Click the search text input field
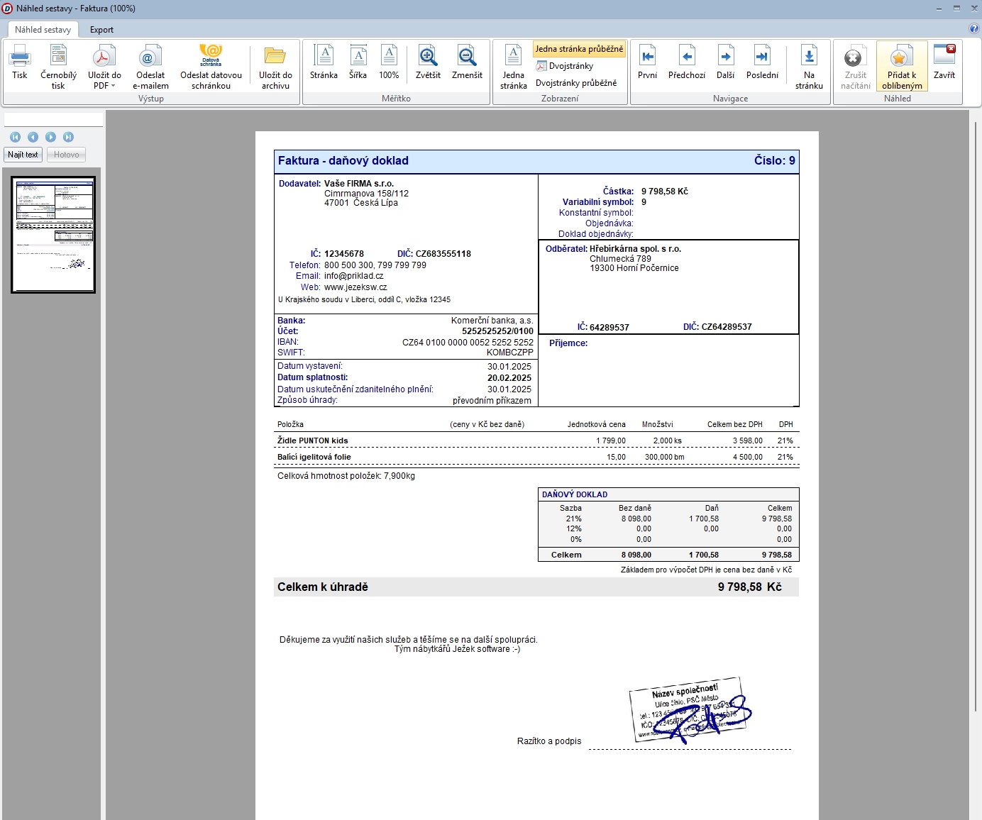The height and width of the screenshot is (820, 982). click(x=54, y=120)
